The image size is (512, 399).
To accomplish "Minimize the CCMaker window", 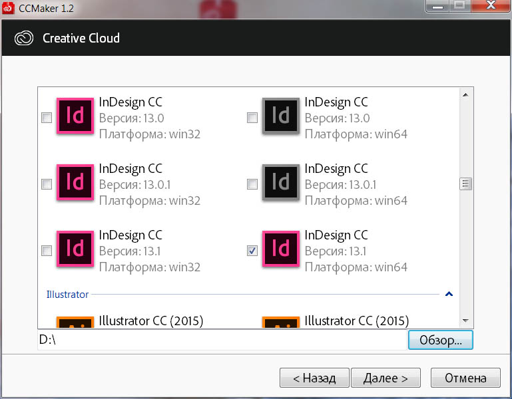I will 437,5.
